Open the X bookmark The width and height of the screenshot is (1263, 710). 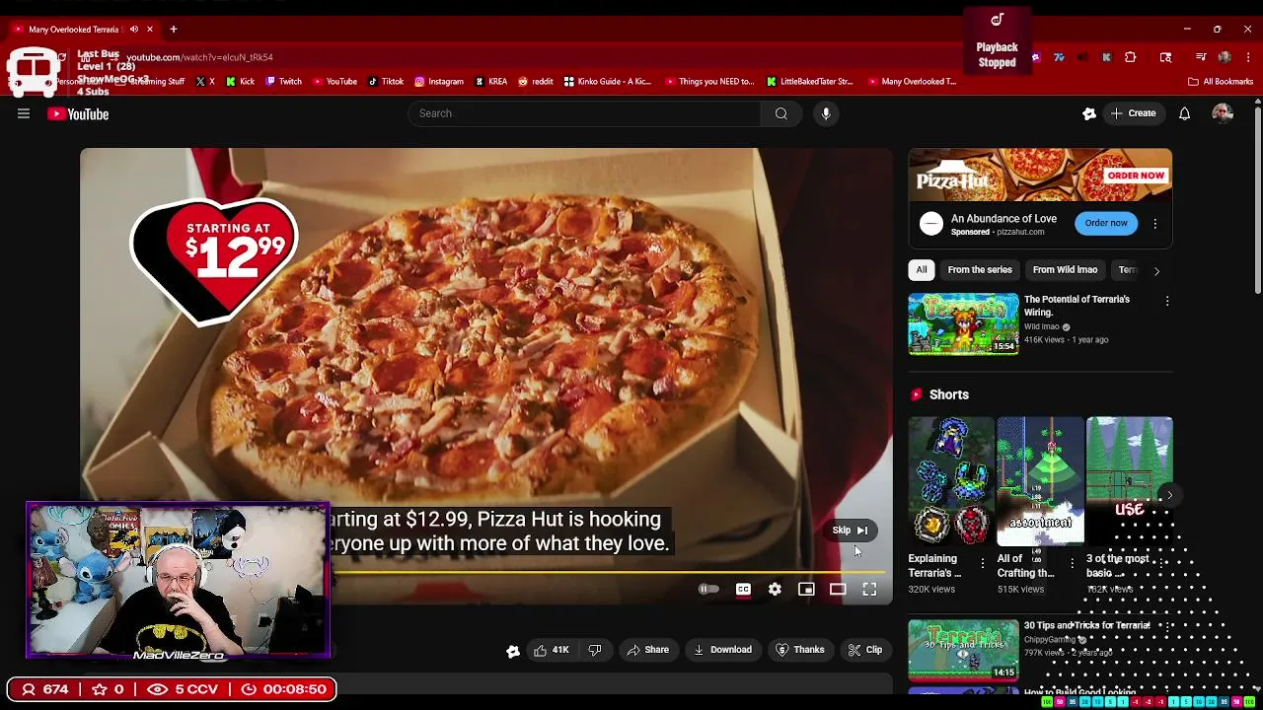pos(205,82)
